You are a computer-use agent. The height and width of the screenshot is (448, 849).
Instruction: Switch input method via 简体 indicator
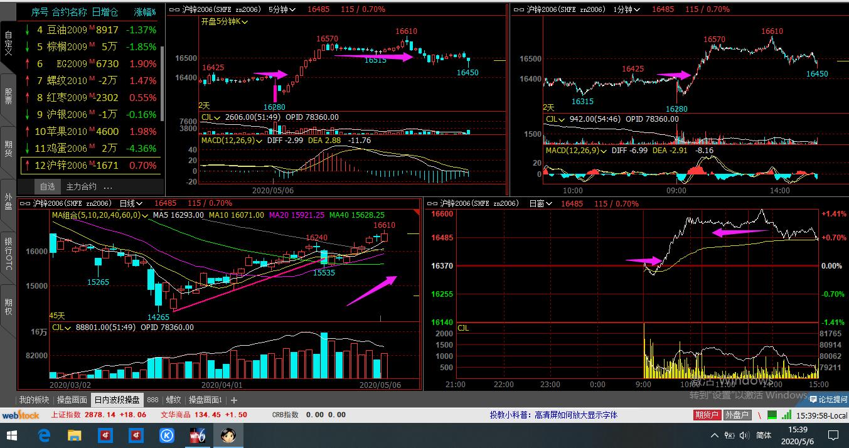pyautogui.click(x=764, y=435)
